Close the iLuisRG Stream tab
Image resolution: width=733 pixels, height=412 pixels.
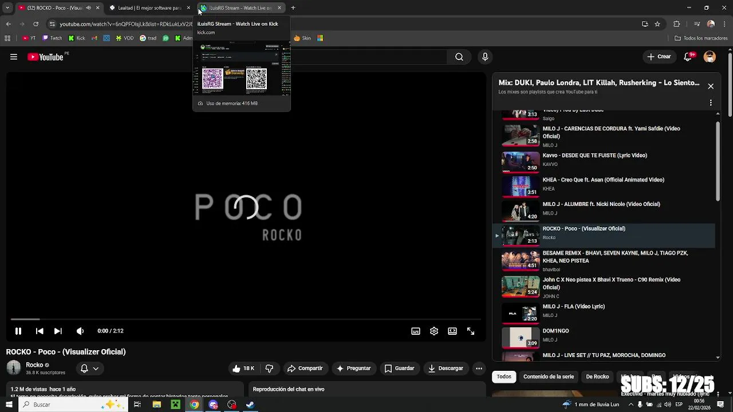(x=279, y=8)
